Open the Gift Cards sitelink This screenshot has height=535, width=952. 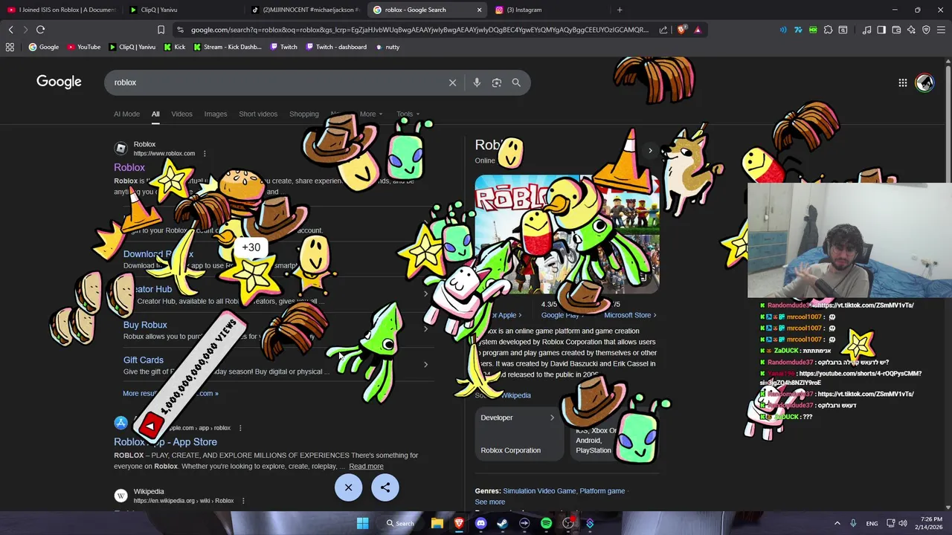(x=143, y=360)
